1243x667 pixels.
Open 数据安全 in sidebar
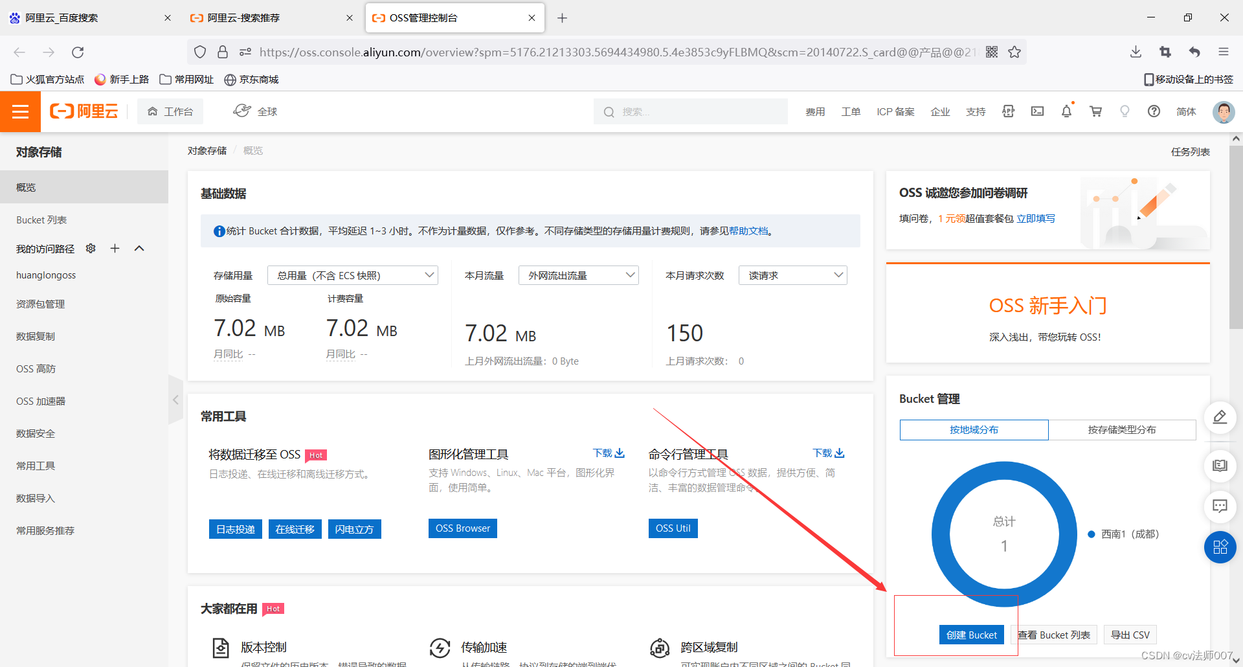tap(36, 433)
